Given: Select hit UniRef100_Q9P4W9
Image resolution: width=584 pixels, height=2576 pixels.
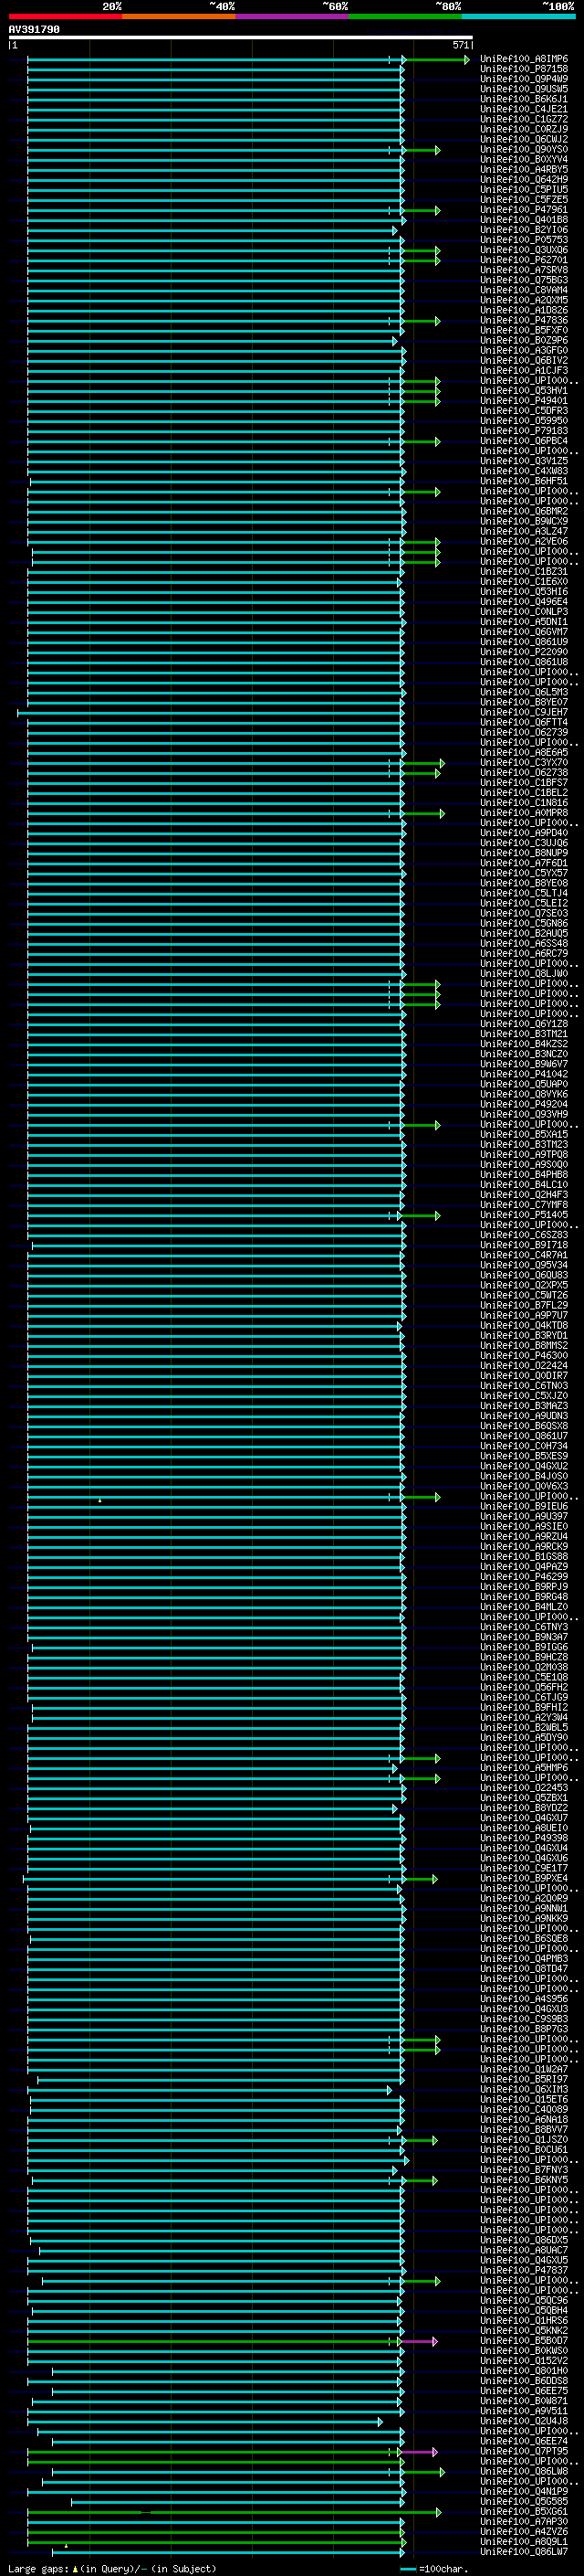Looking at the screenshot, I should (524, 79).
